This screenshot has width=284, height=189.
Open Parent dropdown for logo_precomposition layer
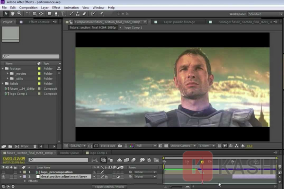pyautogui.click(x=145, y=172)
